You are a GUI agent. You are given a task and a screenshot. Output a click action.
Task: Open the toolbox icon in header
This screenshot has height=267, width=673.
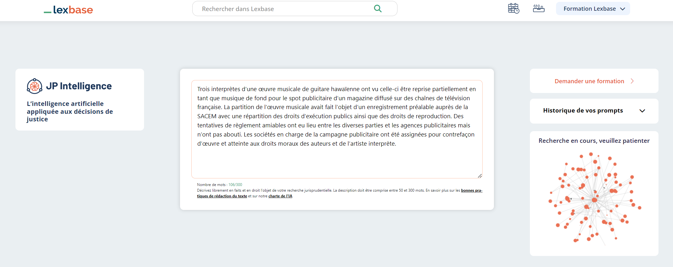(x=539, y=9)
